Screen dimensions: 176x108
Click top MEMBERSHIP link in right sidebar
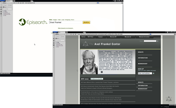143,64
